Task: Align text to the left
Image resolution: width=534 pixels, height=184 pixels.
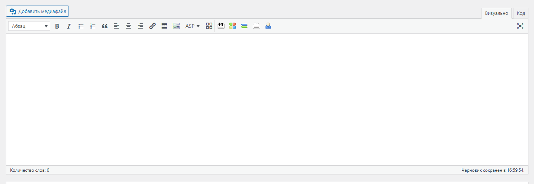Action: pyautogui.click(x=117, y=26)
